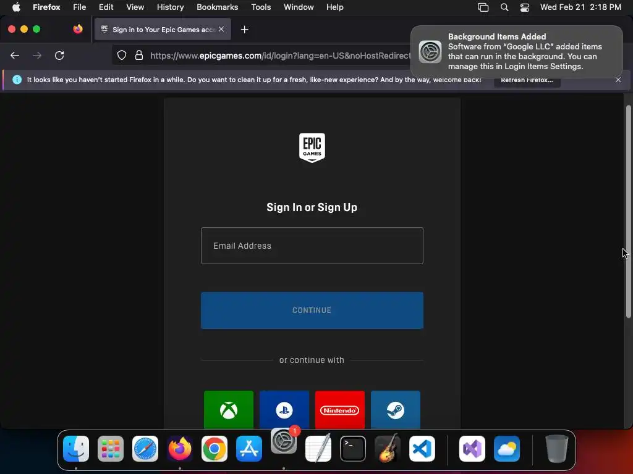Open Visual Studio from the Dock

(x=472, y=449)
